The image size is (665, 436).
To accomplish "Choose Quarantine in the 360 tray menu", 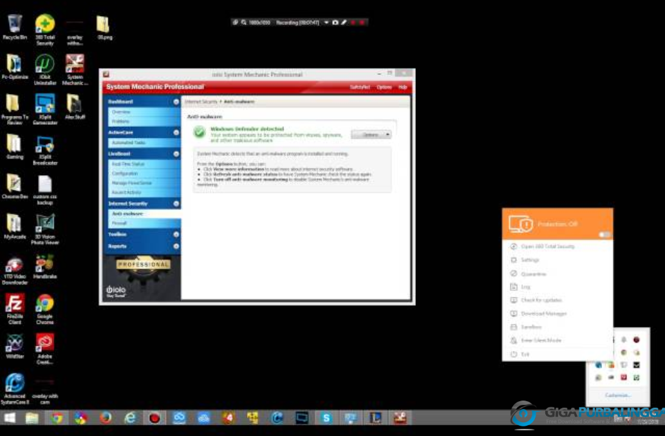I will (557, 274).
